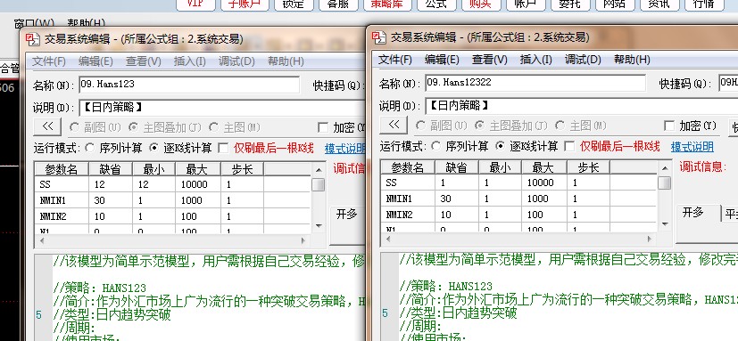Open 编辑(E) menu in Hans12322 window
Image resolution: width=738 pixels, height=341 pixels.
tap(442, 60)
